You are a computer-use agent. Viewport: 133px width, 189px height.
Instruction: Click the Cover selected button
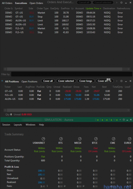[x=66, y=81]
